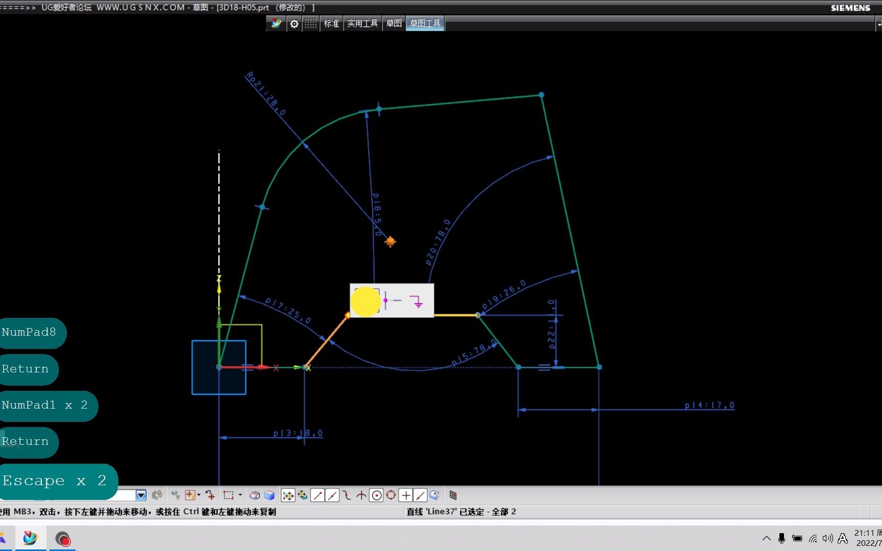The height and width of the screenshot is (551, 882).
Task: Click the bounded grid snap icon
Action: pos(453,495)
